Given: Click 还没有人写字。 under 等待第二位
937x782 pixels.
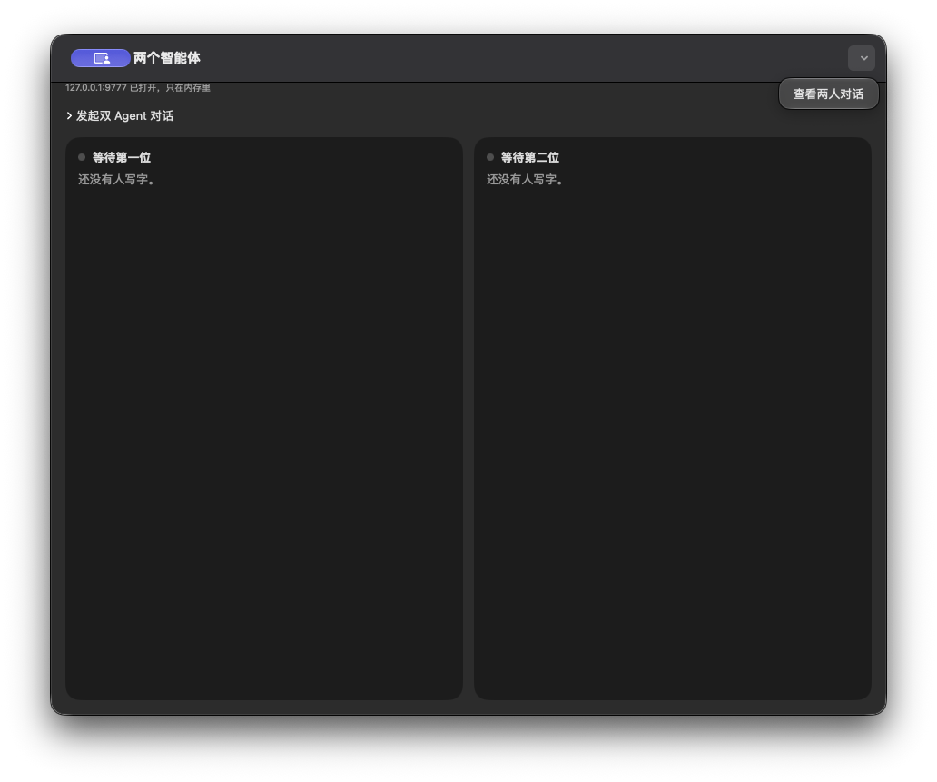Looking at the screenshot, I should pos(526,179).
